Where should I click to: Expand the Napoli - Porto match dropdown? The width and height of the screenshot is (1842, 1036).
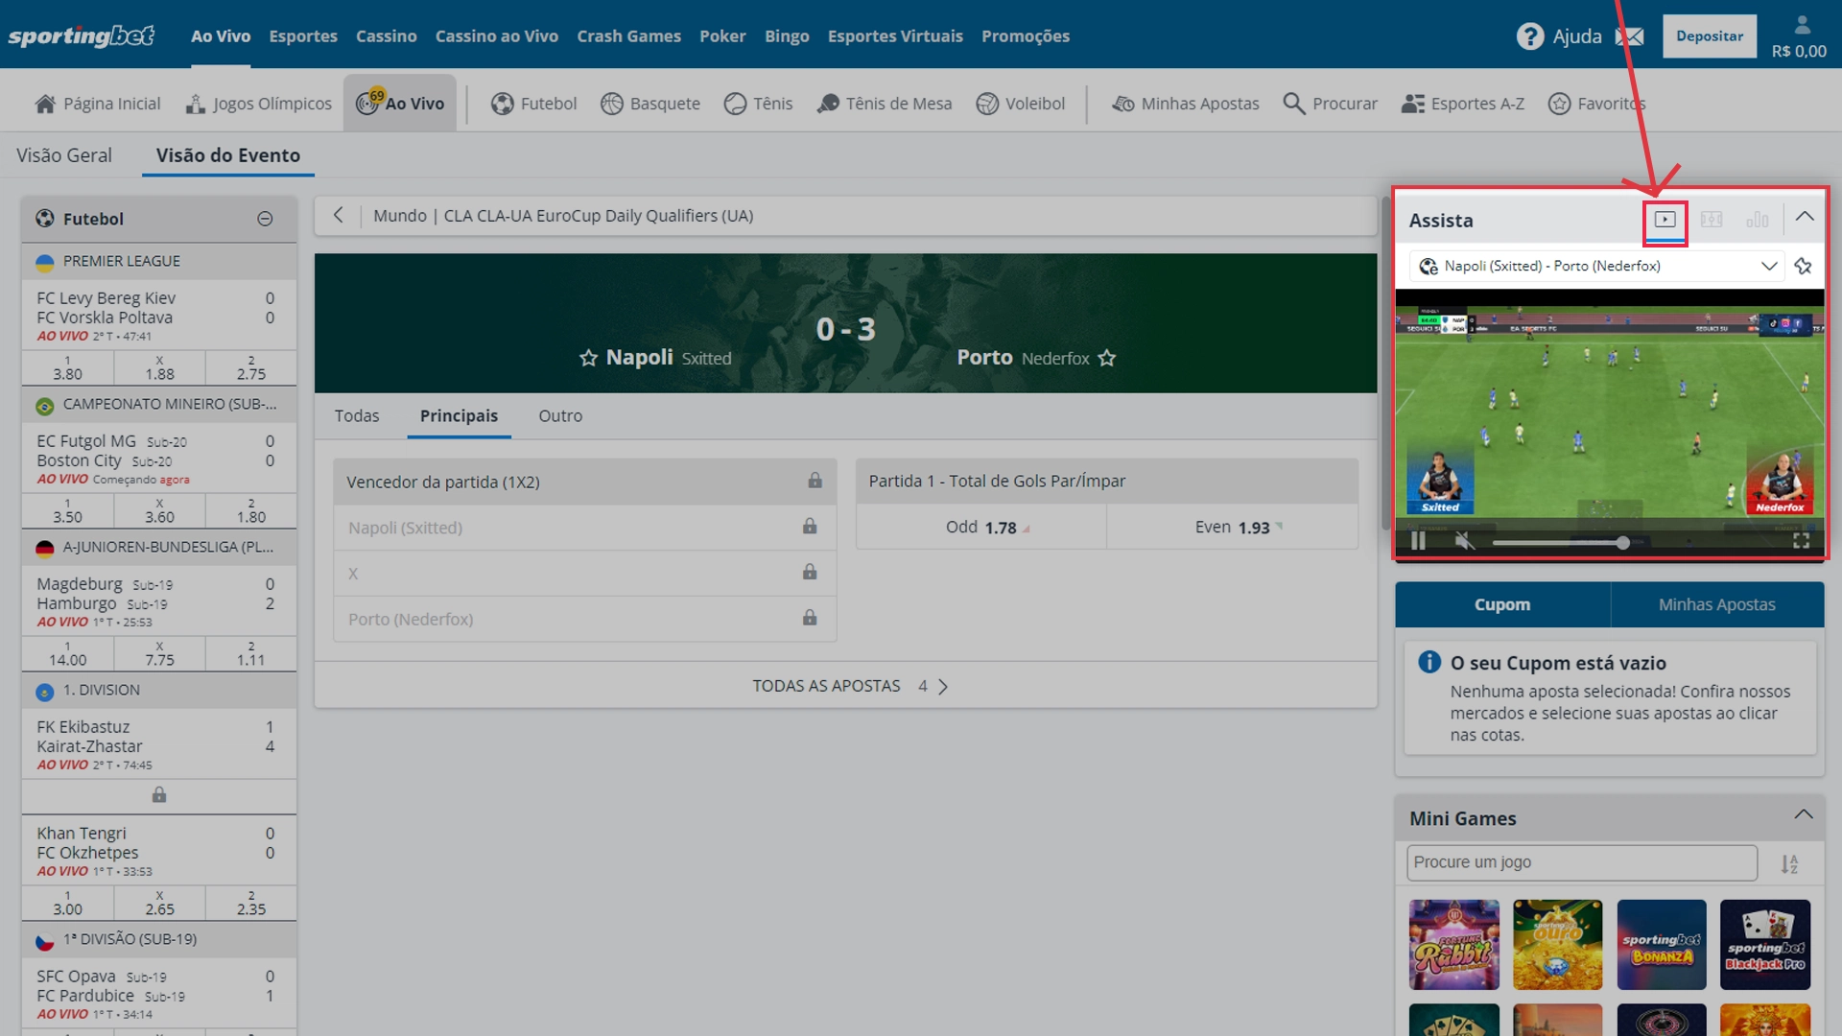(x=1768, y=266)
